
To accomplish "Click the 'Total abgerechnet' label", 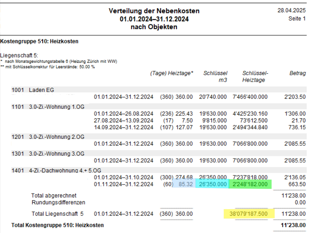I will 54,195.
